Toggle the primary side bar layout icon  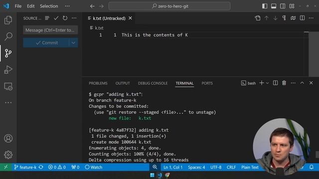[x=265, y=6]
